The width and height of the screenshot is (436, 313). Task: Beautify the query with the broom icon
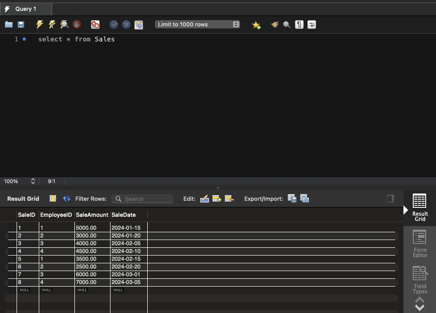click(x=275, y=24)
